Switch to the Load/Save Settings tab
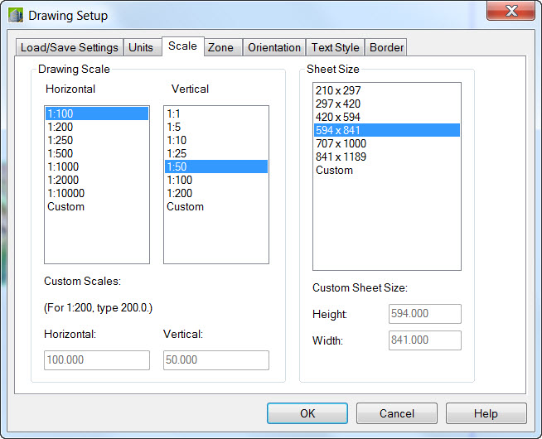The height and width of the screenshot is (439, 542). pyautogui.click(x=70, y=47)
